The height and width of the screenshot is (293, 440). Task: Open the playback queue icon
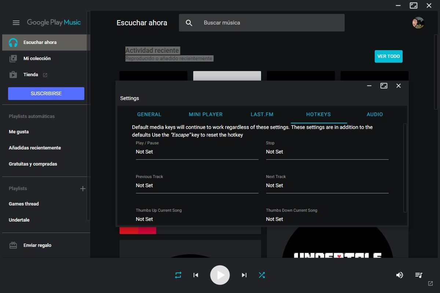point(419,275)
